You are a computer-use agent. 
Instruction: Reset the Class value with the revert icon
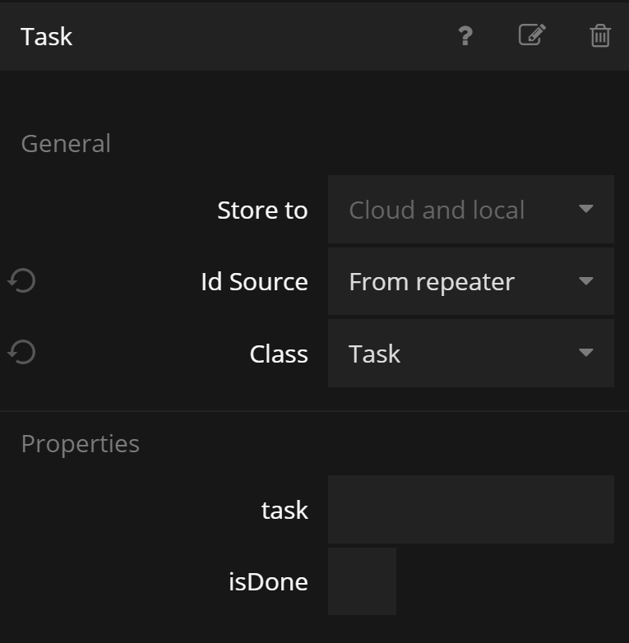tap(22, 353)
